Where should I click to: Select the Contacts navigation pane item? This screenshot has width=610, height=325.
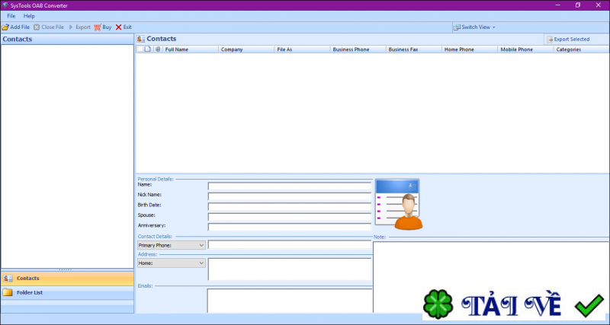67,279
